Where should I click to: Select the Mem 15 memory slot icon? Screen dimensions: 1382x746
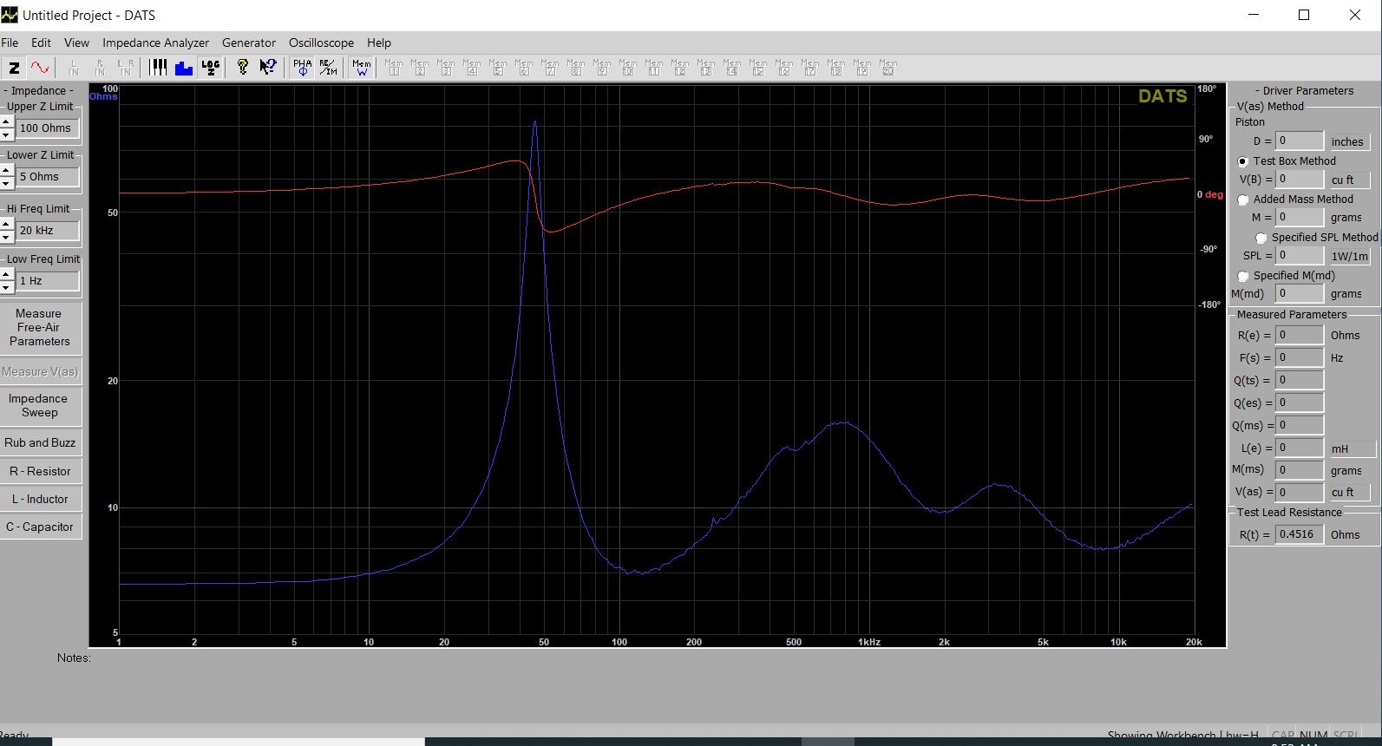(758, 68)
